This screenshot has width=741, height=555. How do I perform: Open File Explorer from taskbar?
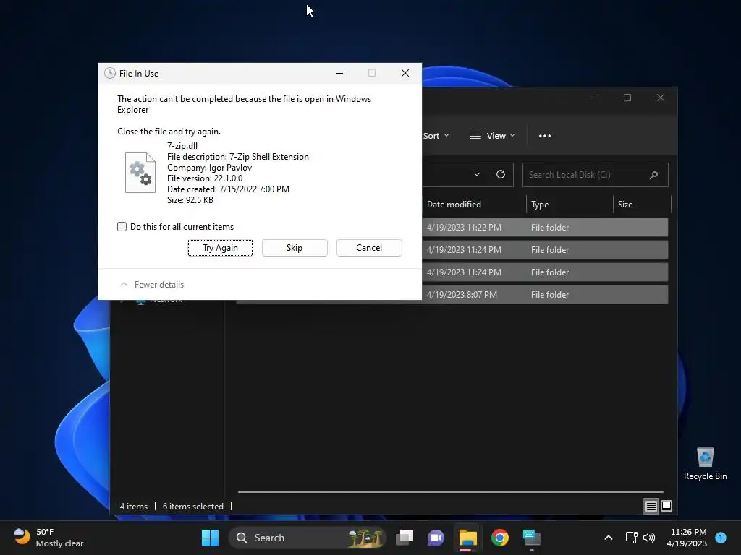pos(468,538)
